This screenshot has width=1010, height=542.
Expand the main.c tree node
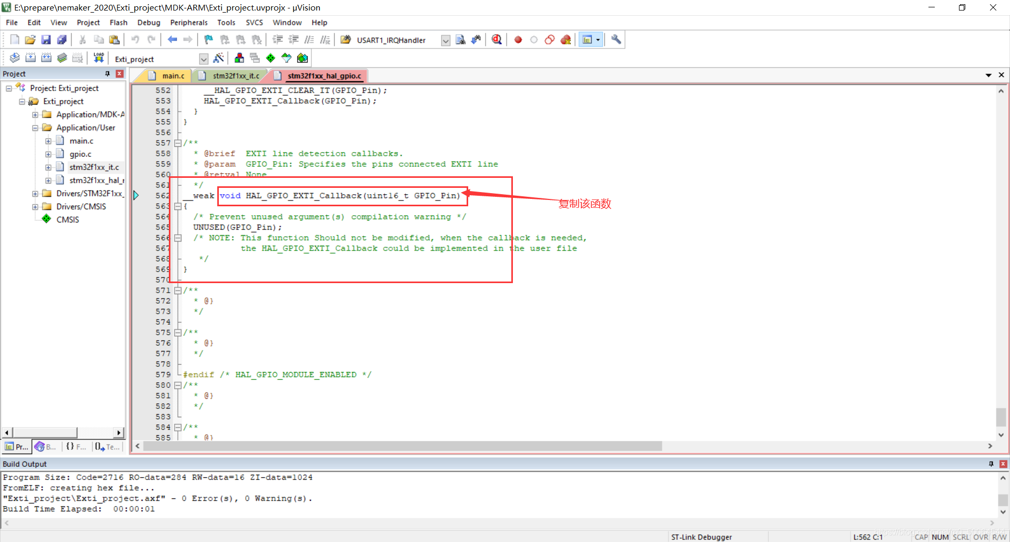click(x=48, y=141)
